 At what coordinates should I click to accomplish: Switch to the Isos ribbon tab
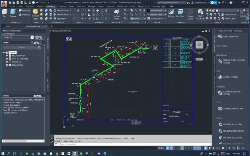pyautogui.click(x=21, y=7)
